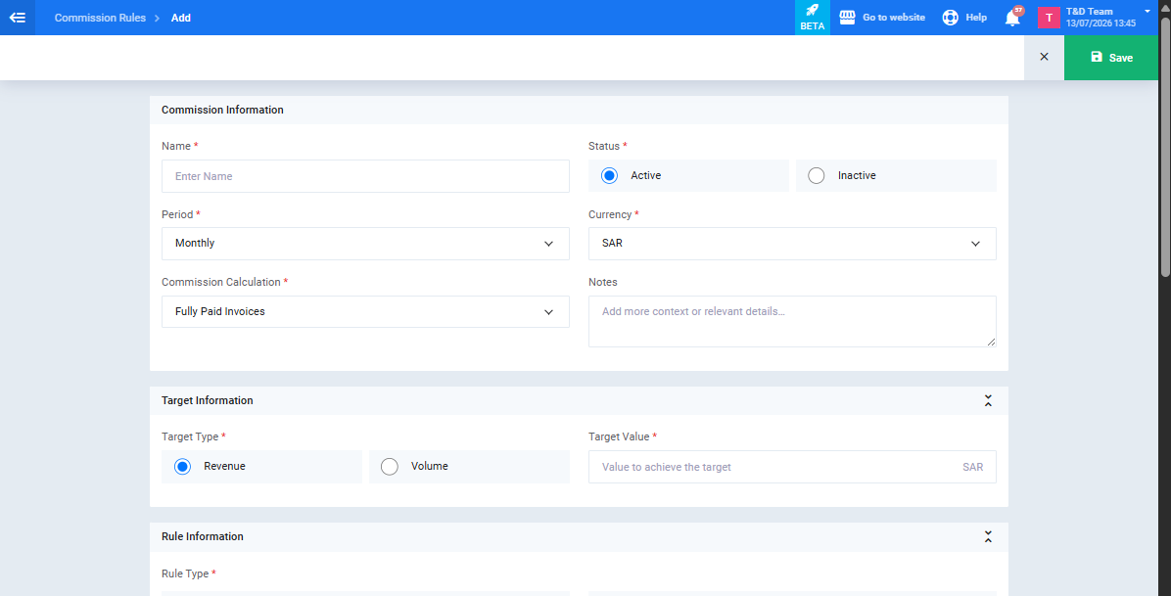Image resolution: width=1171 pixels, height=596 pixels.
Task: Click the T&D Team avatar
Action: pos(1049,18)
